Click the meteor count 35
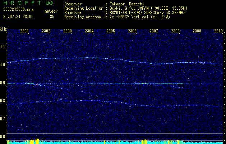This screenshot has height=144, width=226. tap(52, 17)
